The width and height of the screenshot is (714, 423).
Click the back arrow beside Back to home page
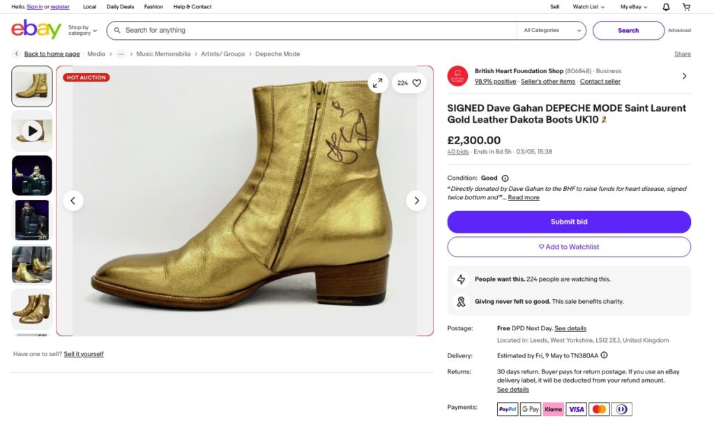tap(17, 54)
